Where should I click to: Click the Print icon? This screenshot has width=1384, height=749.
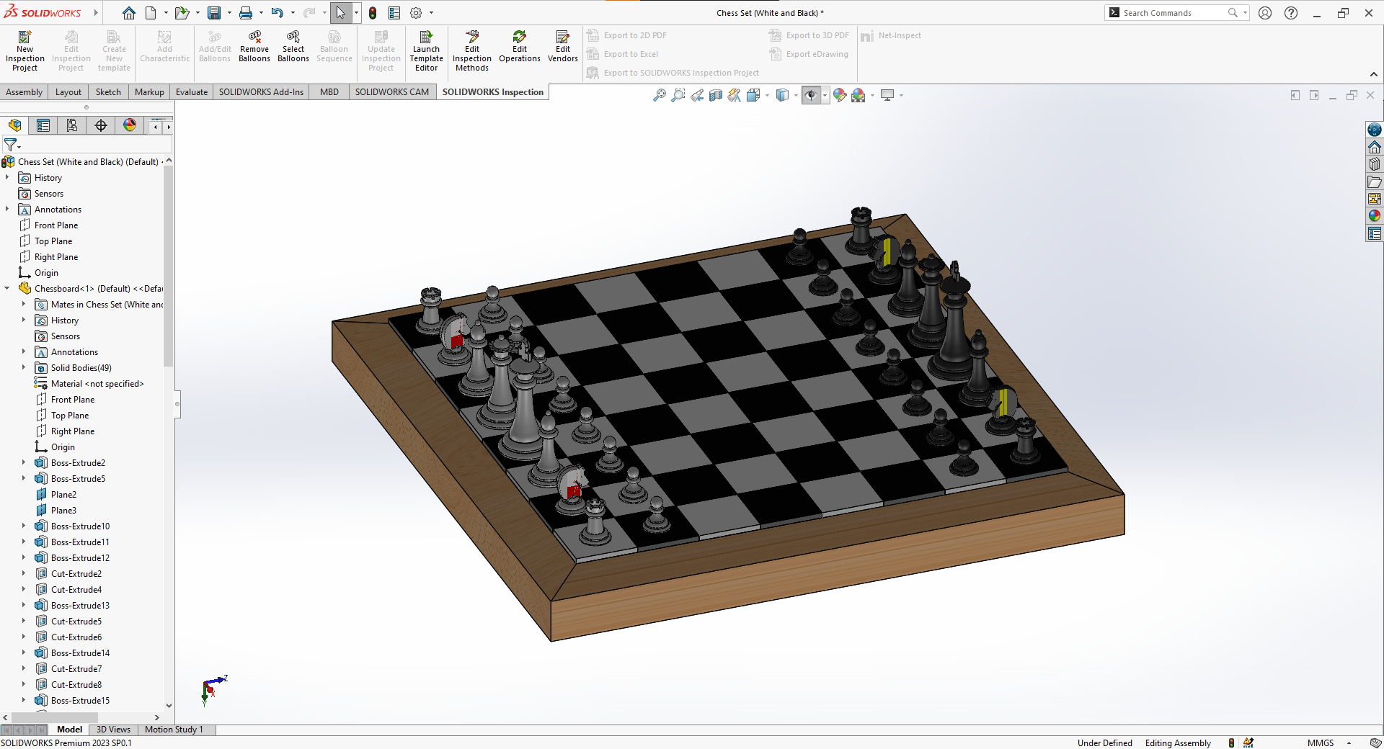pyautogui.click(x=246, y=13)
